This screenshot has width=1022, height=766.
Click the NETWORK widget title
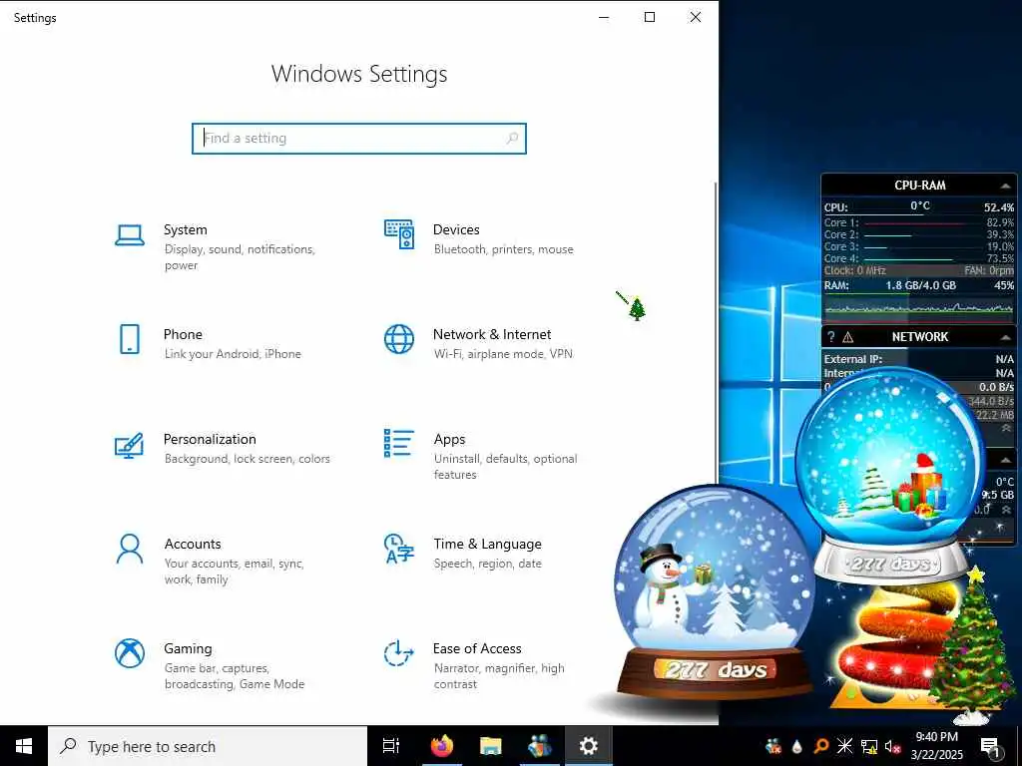(919, 337)
